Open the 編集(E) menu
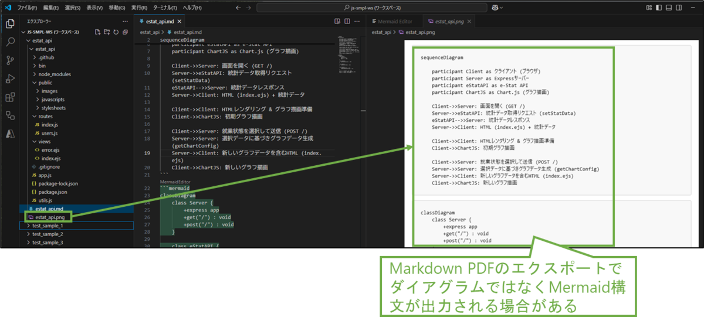The height and width of the screenshot is (324, 704). [50, 8]
